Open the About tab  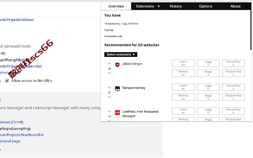(236, 6)
